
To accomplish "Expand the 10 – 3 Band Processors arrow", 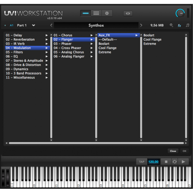I will tap(47, 73).
